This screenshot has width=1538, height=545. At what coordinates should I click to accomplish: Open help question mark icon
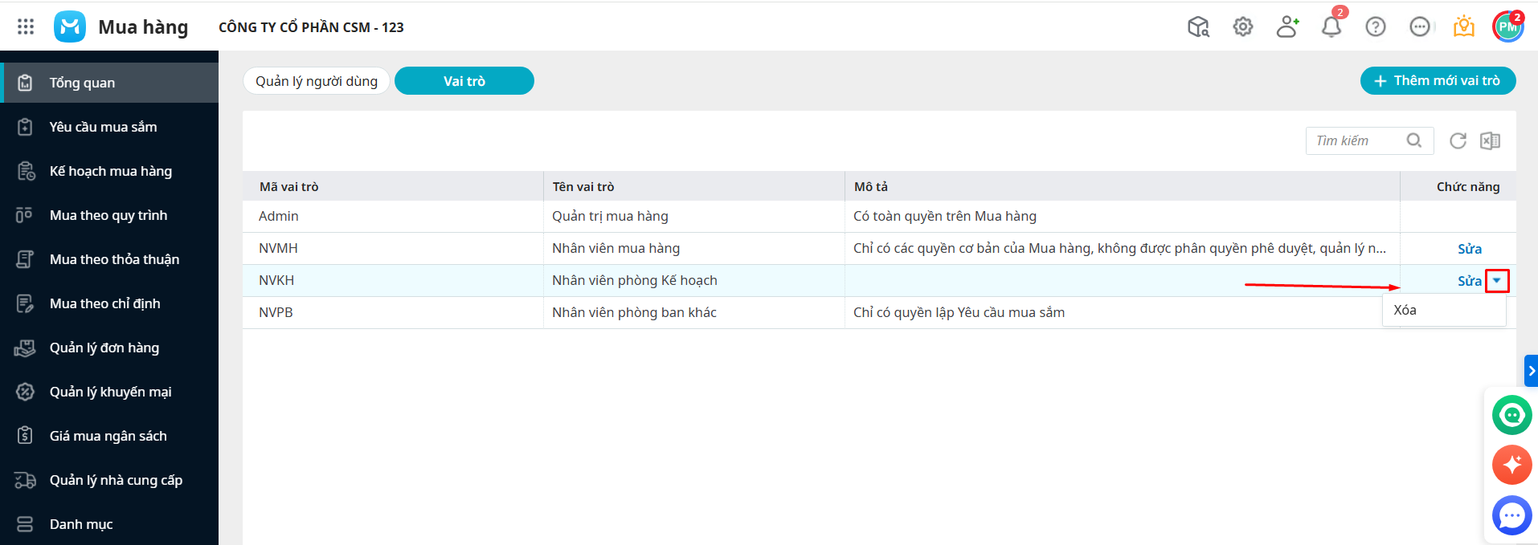point(1376,26)
